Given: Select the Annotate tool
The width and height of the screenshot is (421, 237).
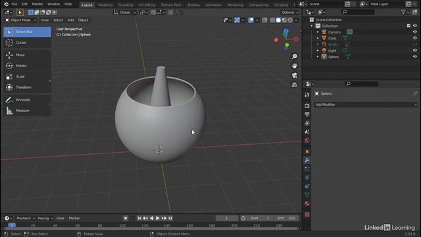Looking at the screenshot, I should (27, 99).
